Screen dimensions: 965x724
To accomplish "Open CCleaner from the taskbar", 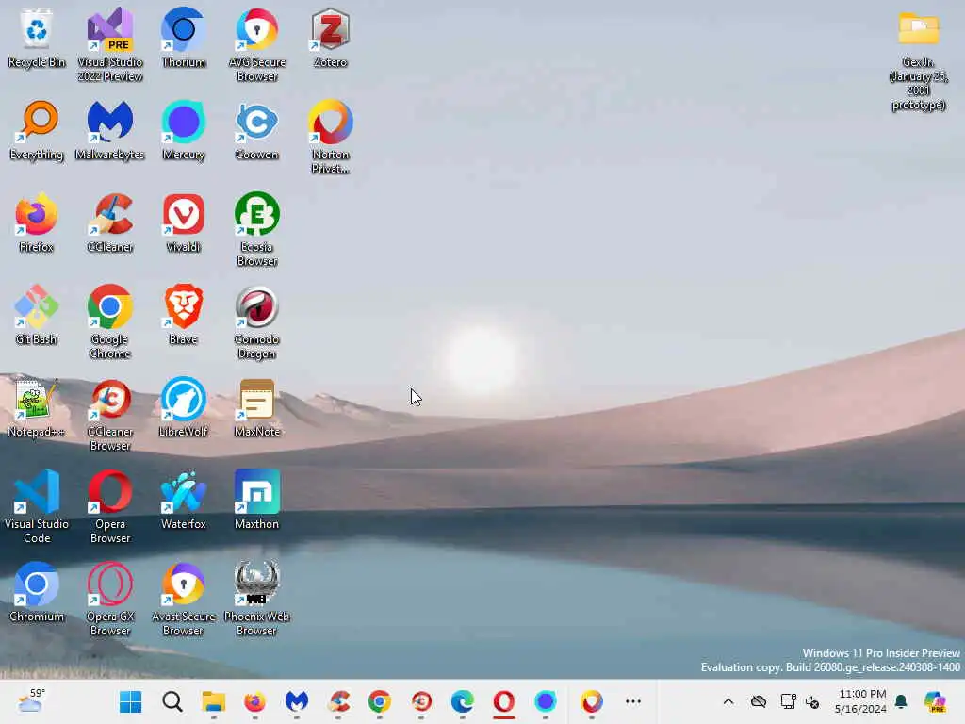I will point(338,701).
